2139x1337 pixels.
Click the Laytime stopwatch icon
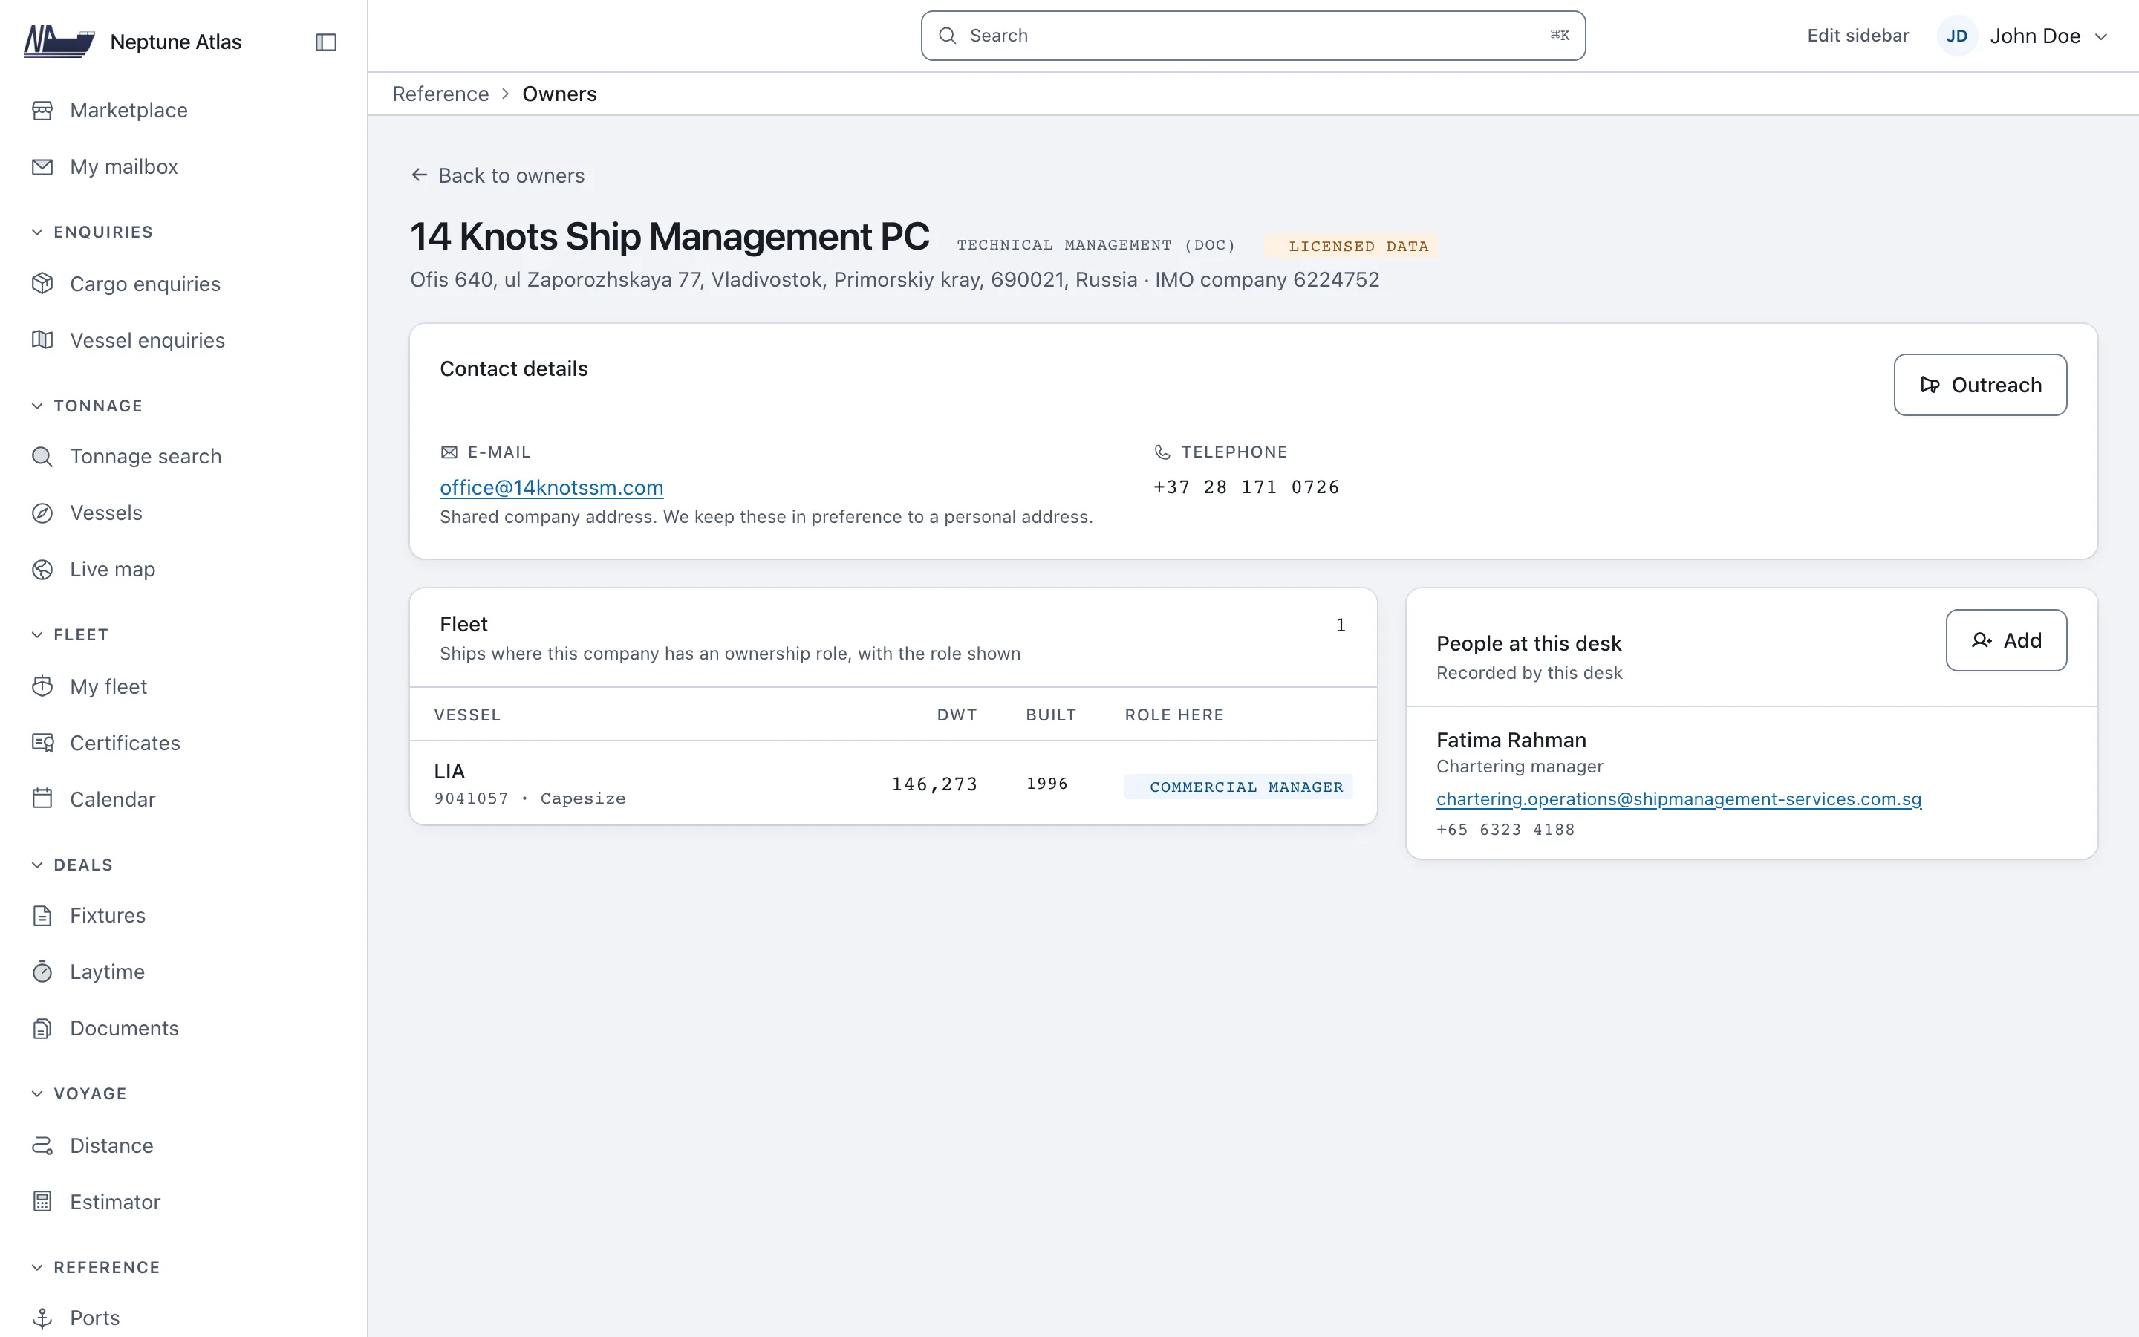(x=42, y=972)
